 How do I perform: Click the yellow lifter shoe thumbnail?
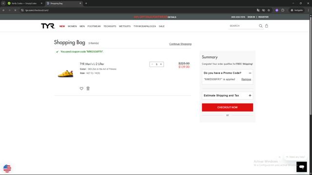tap(65, 73)
